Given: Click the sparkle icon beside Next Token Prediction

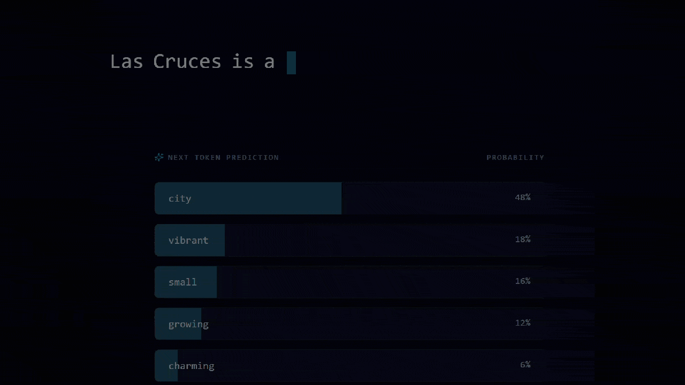Looking at the screenshot, I should (159, 157).
